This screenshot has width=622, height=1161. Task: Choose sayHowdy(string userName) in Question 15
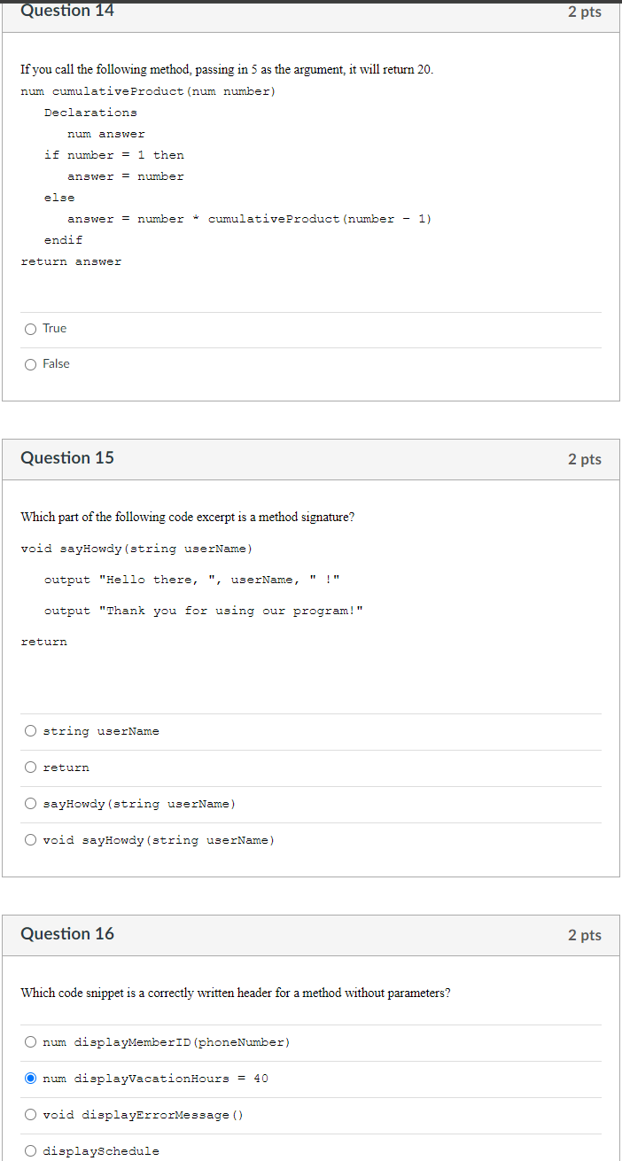coord(30,803)
